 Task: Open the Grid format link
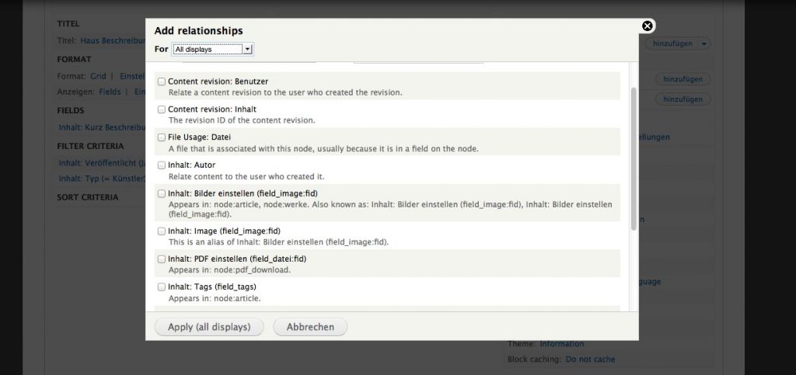click(98, 76)
